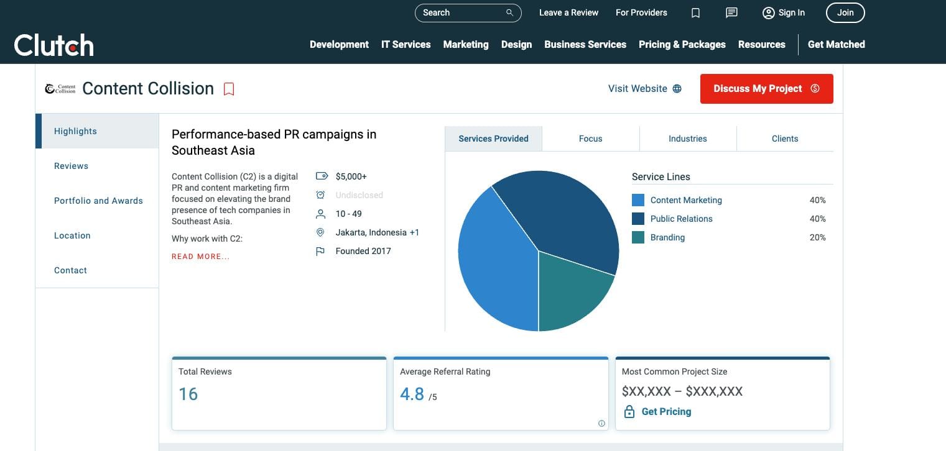Click the padlock icon next to Get Pricing
This screenshot has height=451, width=946.
pos(629,411)
